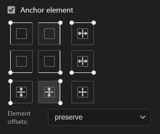Select the bottom-left anchor preset
The image size is (160, 134).
click(21, 61)
